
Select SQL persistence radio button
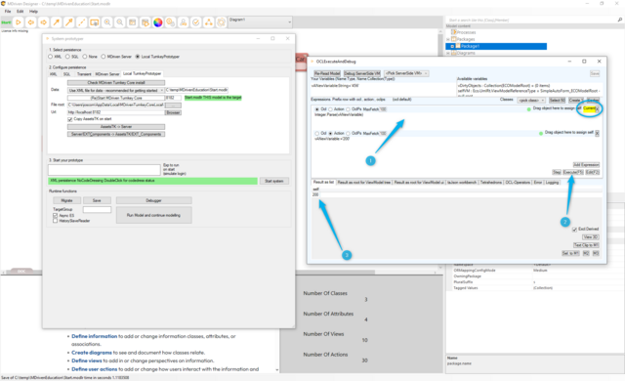[x=67, y=57]
